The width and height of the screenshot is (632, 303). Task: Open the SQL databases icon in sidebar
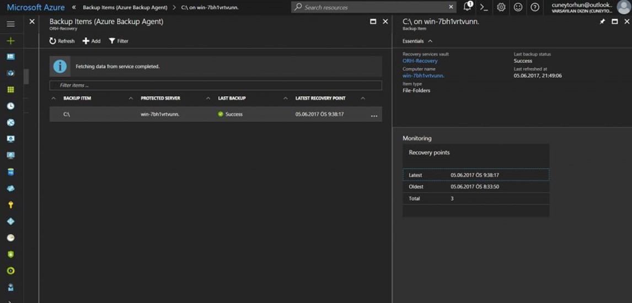pos(11,172)
